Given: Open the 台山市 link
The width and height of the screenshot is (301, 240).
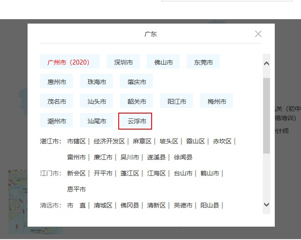Looking at the screenshot, I should click(x=183, y=173).
